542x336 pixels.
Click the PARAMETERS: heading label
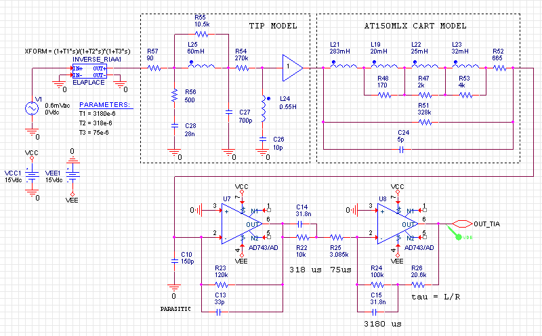pyautogui.click(x=105, y=104)
